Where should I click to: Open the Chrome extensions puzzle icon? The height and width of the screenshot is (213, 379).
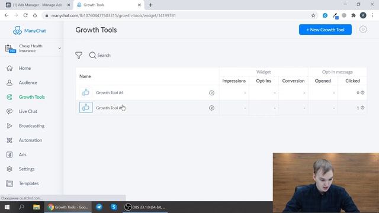pyautogui.click(x=354, y=15)
